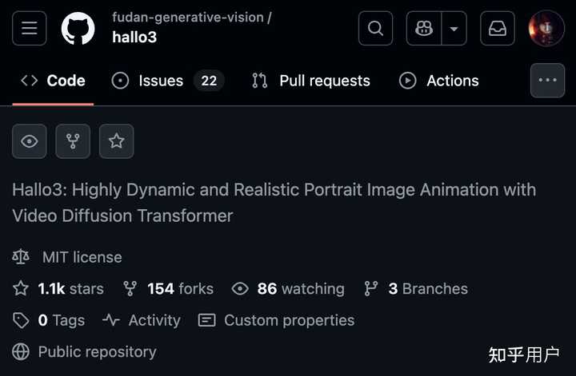Click the pulse icon next to Activity
The width and height of the screenshot is (576, 376).
tap(111, 320)
